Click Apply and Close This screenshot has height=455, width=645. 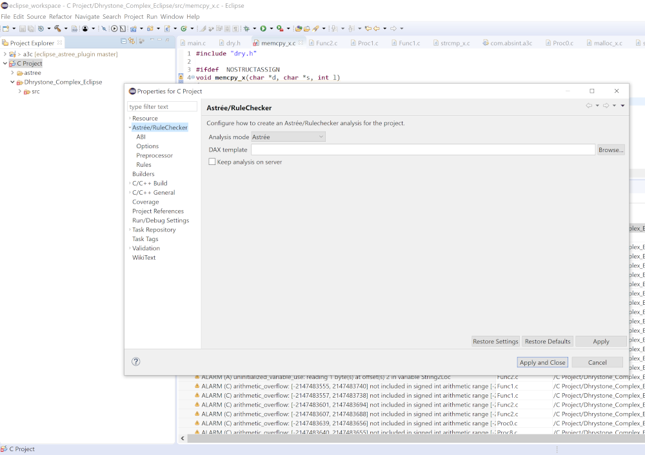[x=542, y=363]
